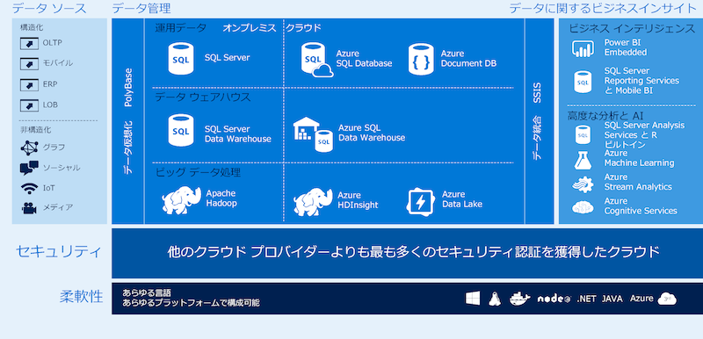Click the OLTP source icon
Viewport: 703px width, 339px height.
point(29,44)
